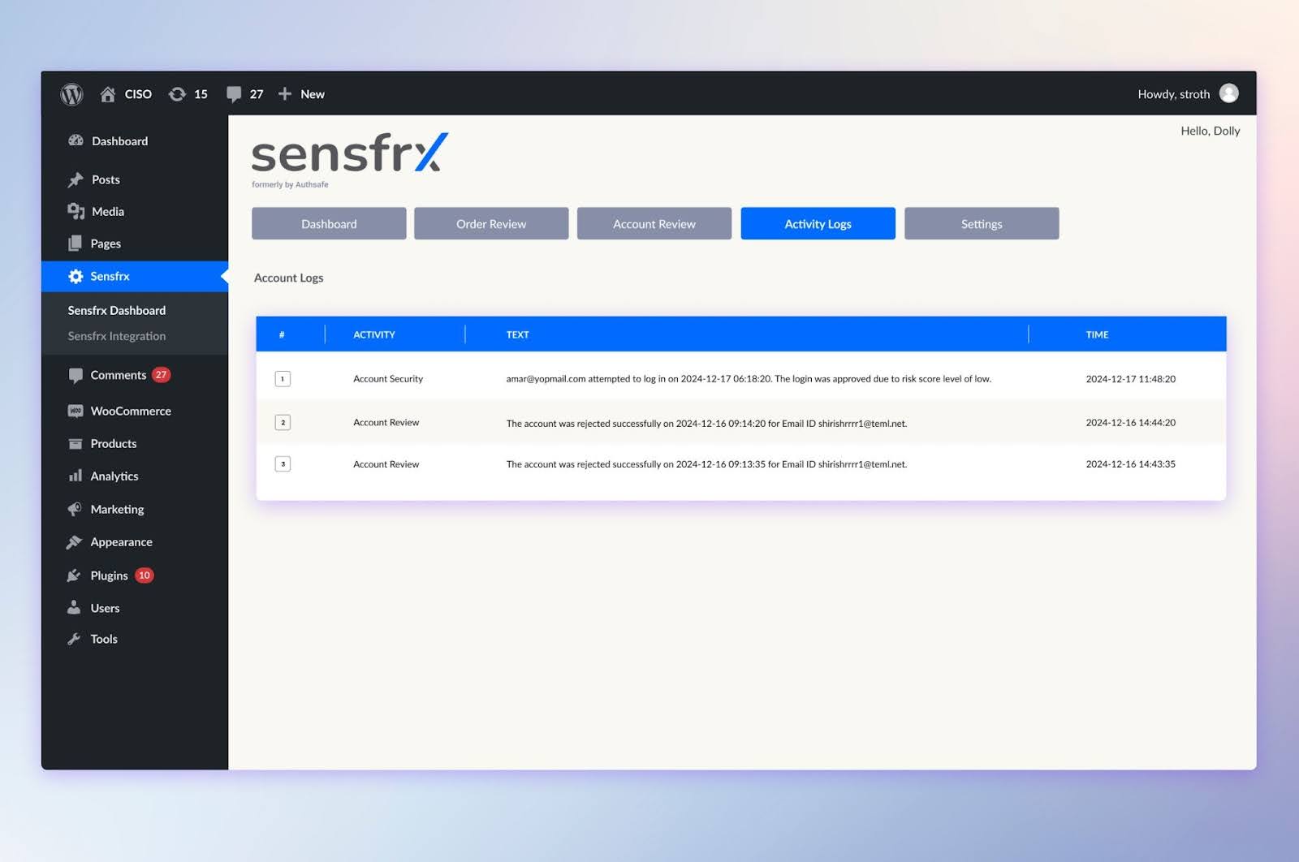Click the Marketing megaphone icon
This screenshot has height=862, width=1299.
(x=75, y=509)
